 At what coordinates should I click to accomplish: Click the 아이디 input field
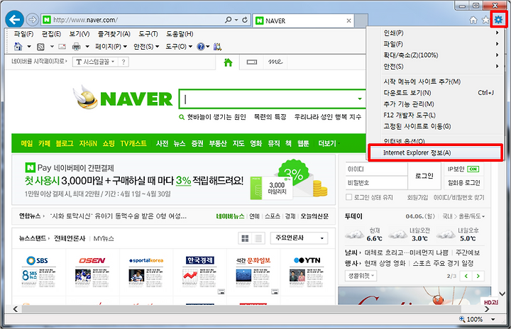pos(377,169)
